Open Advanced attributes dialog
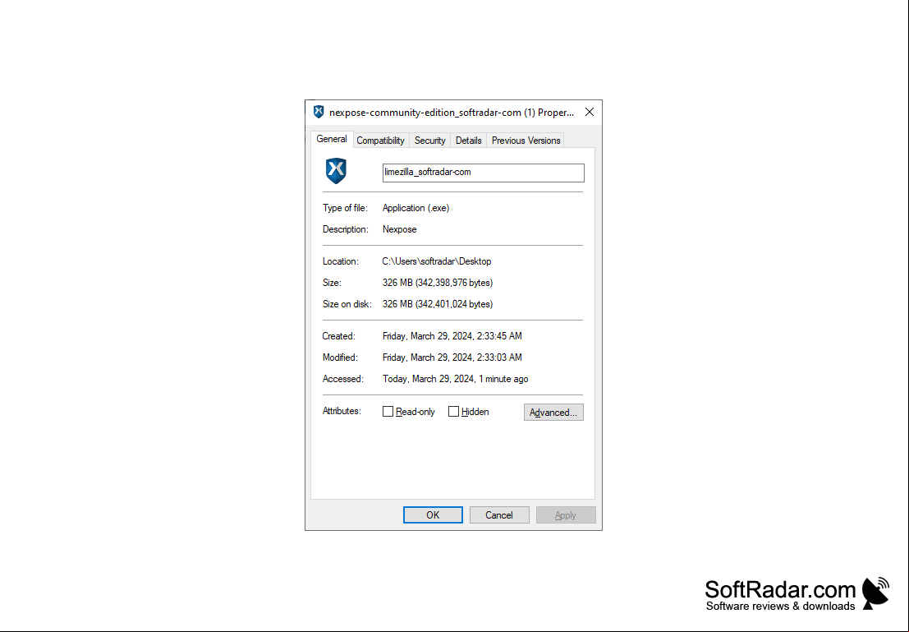Image resolution: width=909 pixels, height=632 pixels. click(x=553, y=412)
